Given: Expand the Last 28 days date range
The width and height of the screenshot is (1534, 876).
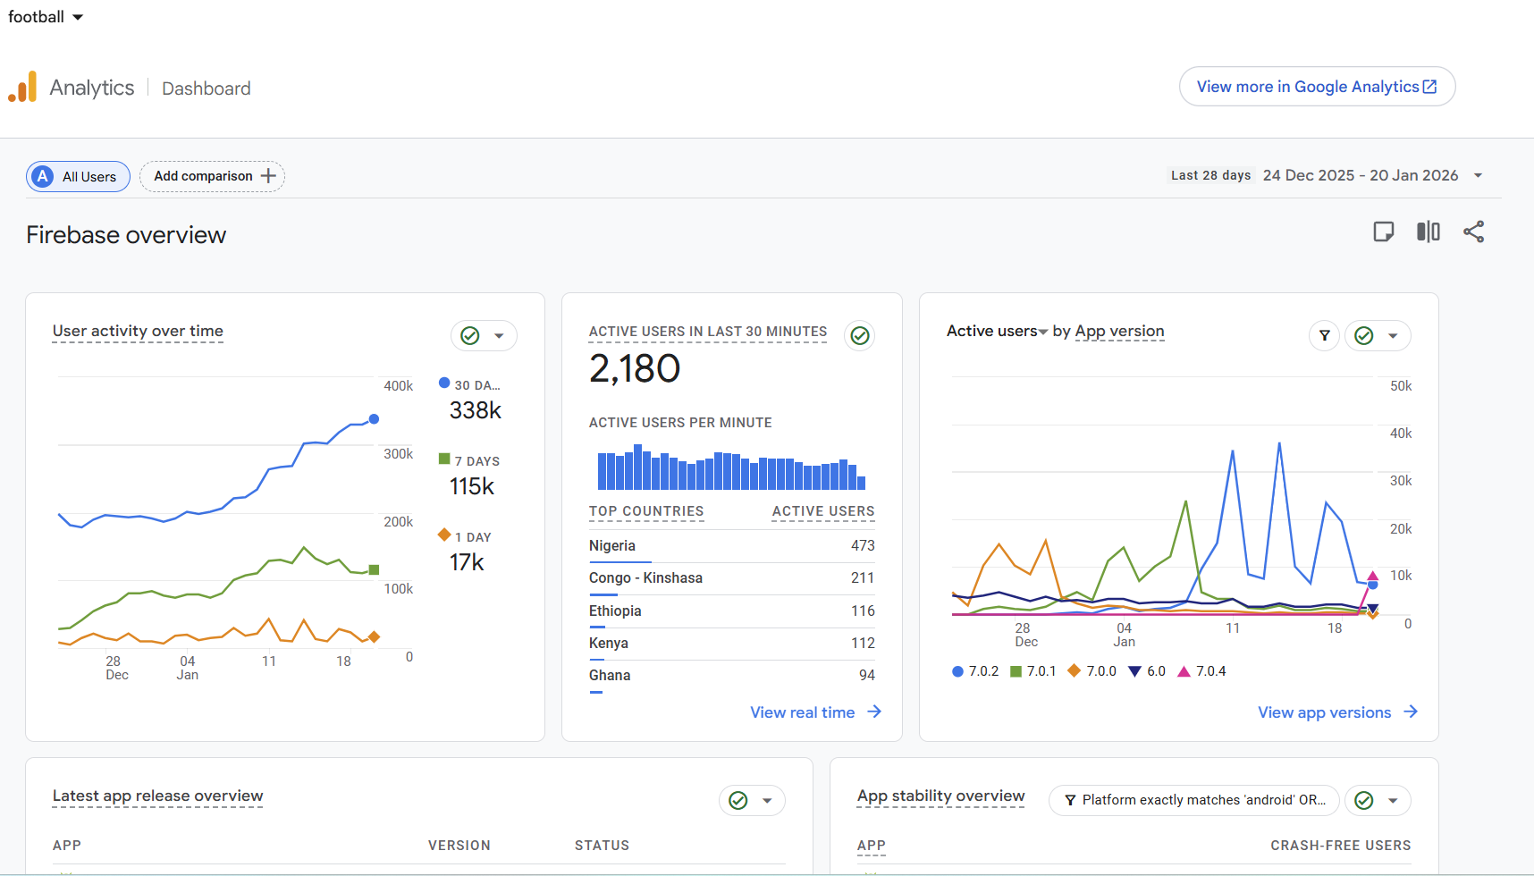Looking at the screenshot, I should [1327, 175].
